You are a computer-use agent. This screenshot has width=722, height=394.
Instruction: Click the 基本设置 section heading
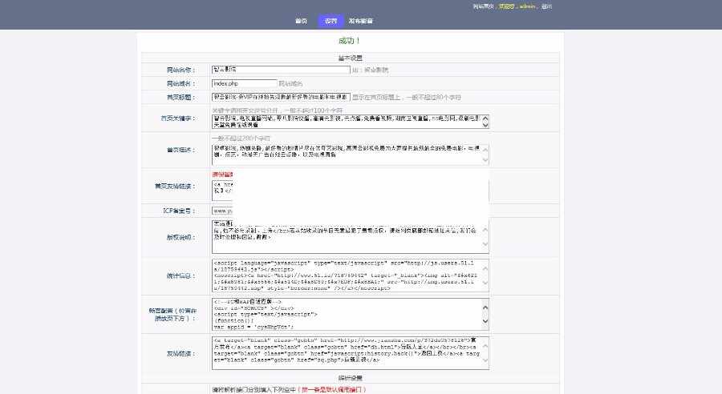click(x=350, y=58)
